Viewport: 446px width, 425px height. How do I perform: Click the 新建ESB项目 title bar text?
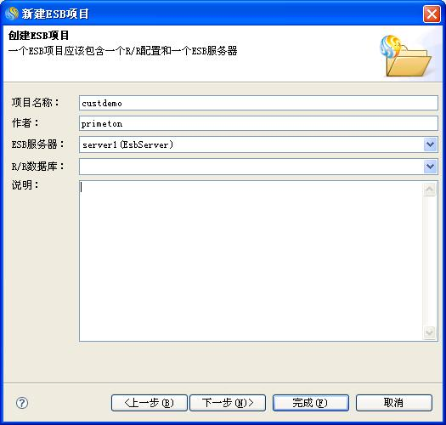click(x=55, y=14)
